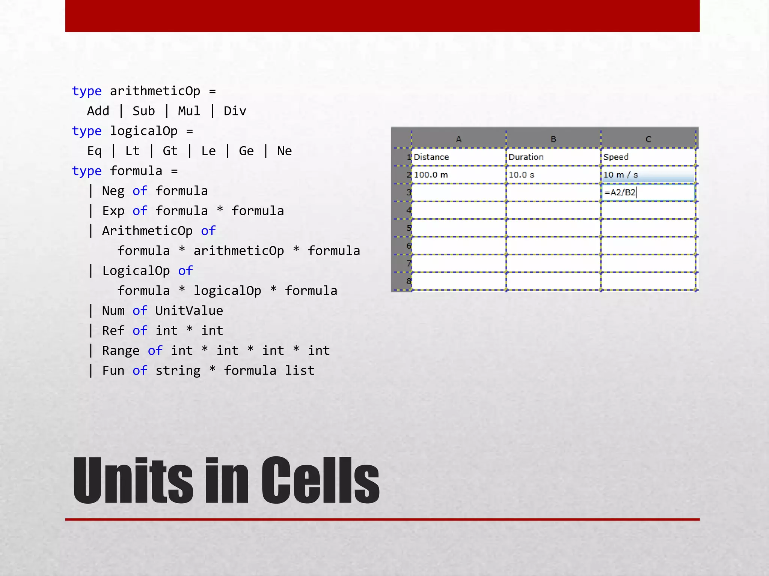The image size is (769, 576).
Task: Click the 'Units in Cells' slide title
Action: (226, 480)
